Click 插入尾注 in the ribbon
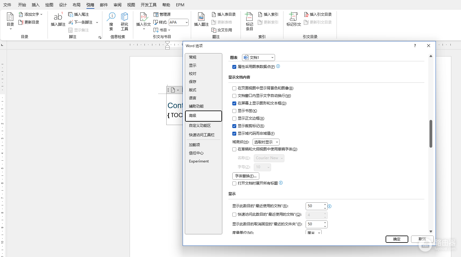 point(78,14)
